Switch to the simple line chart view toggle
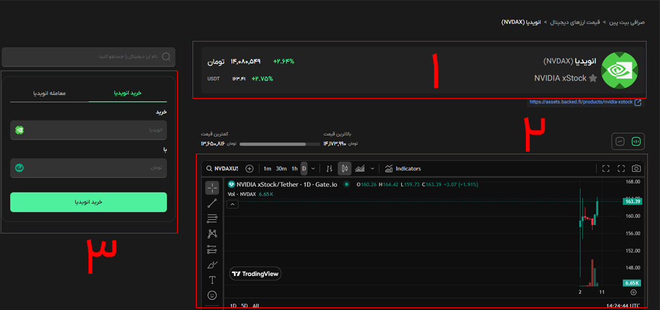The height and width of the screenshot is (310, 660). coord(620,142)
